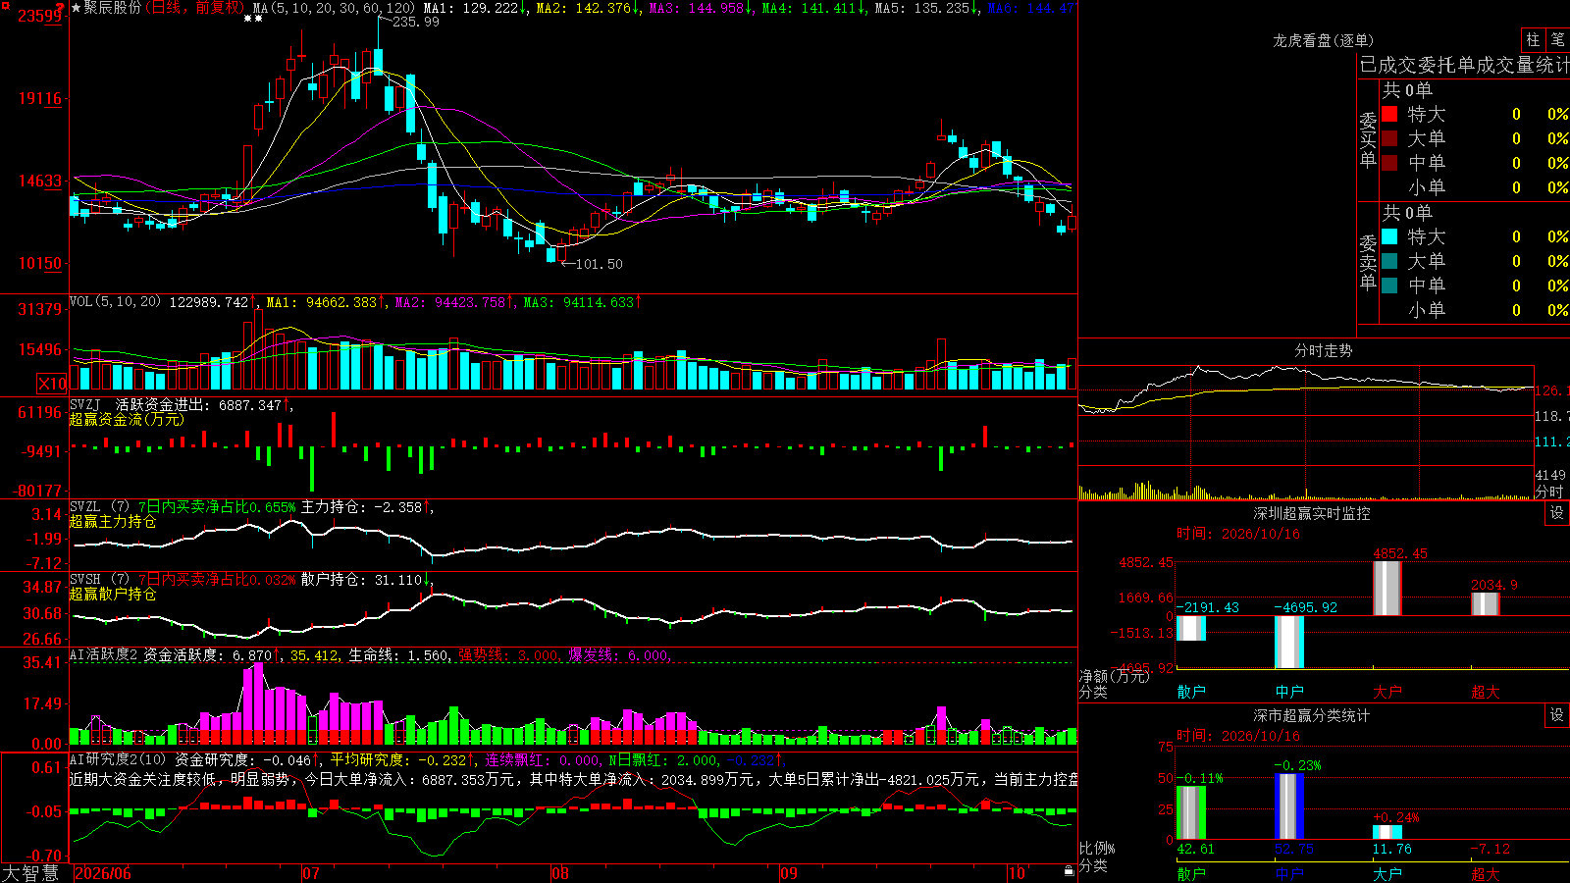The width and height of the screenshot is (1570, 883).
Task: Click the 101.50 low price annotation
Action: click(x=599, y=264)
